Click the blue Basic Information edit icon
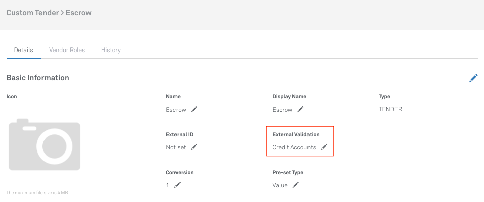This screenshot has height=202, width=484. (x=473, y=78)
